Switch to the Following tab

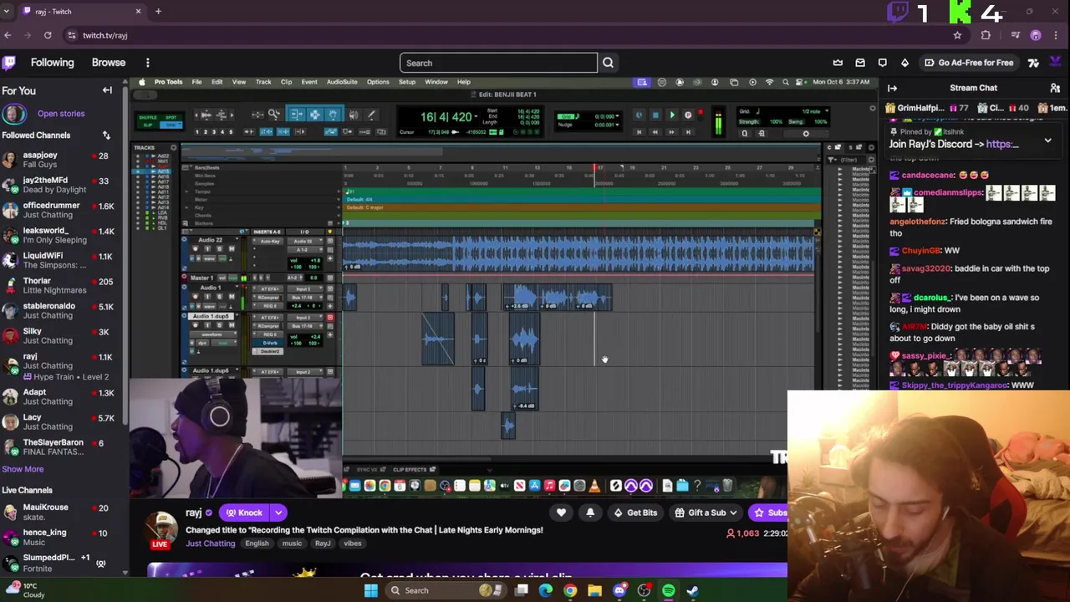coord(53,63)
